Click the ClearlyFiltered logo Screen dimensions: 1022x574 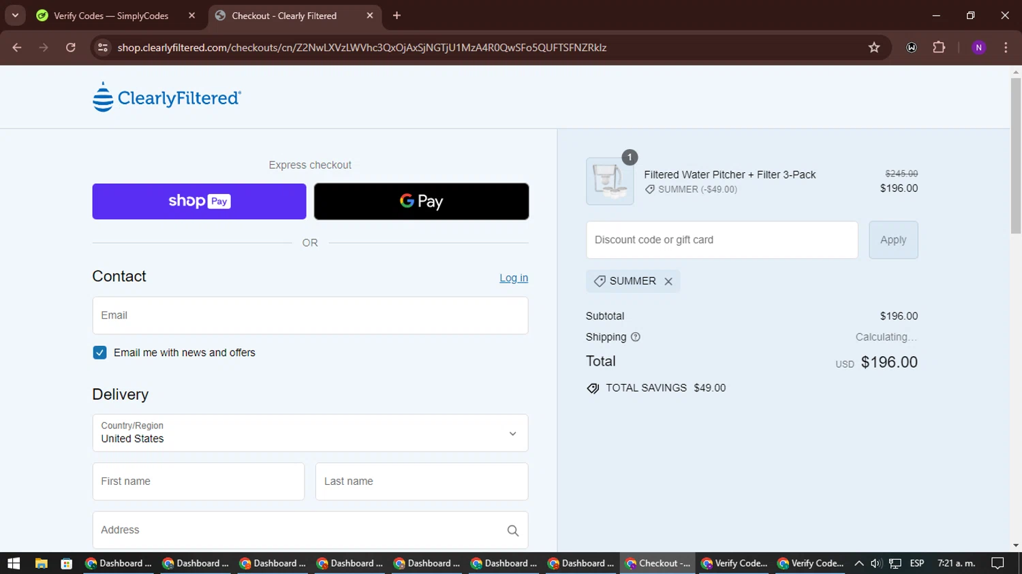coord(167,97)
